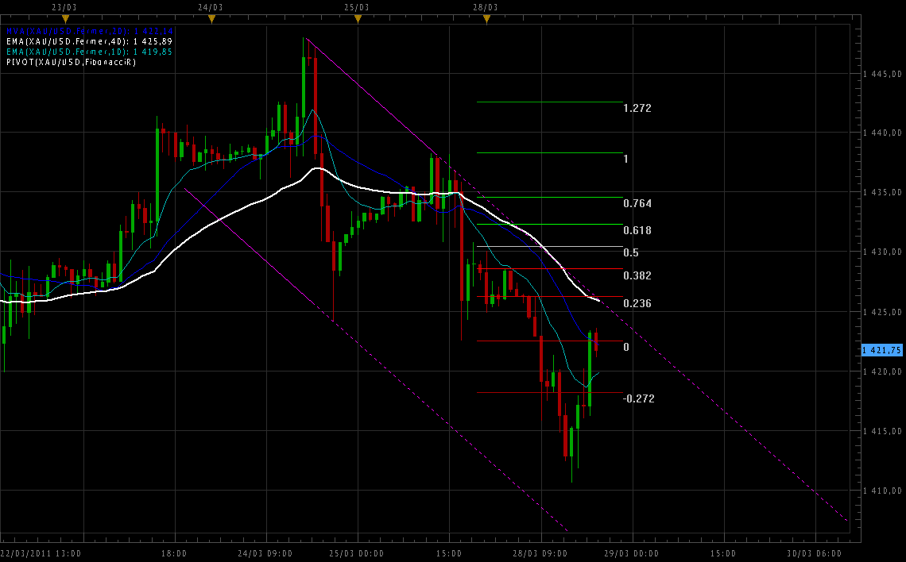Click the 0.618 Fibonacci level label

[637, 231]
